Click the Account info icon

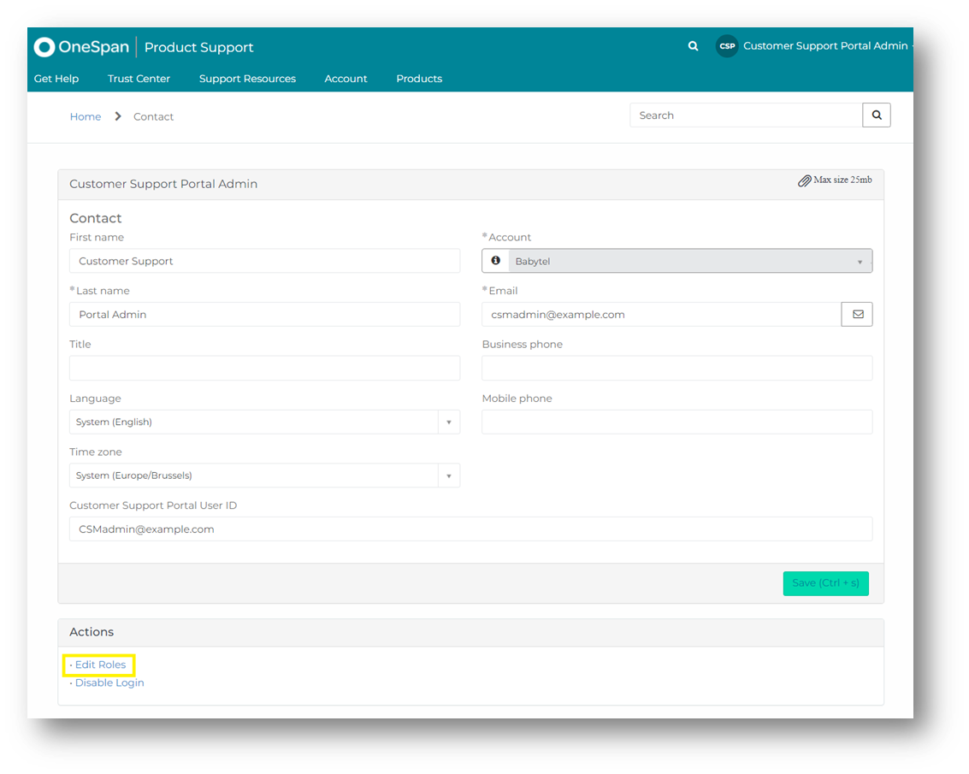click(x=496, y=261)
